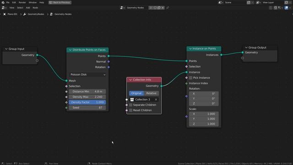The width and height of the screenshot is (293, 165).
Task: Open the snapping options dropdown
Action: [280, 8]
